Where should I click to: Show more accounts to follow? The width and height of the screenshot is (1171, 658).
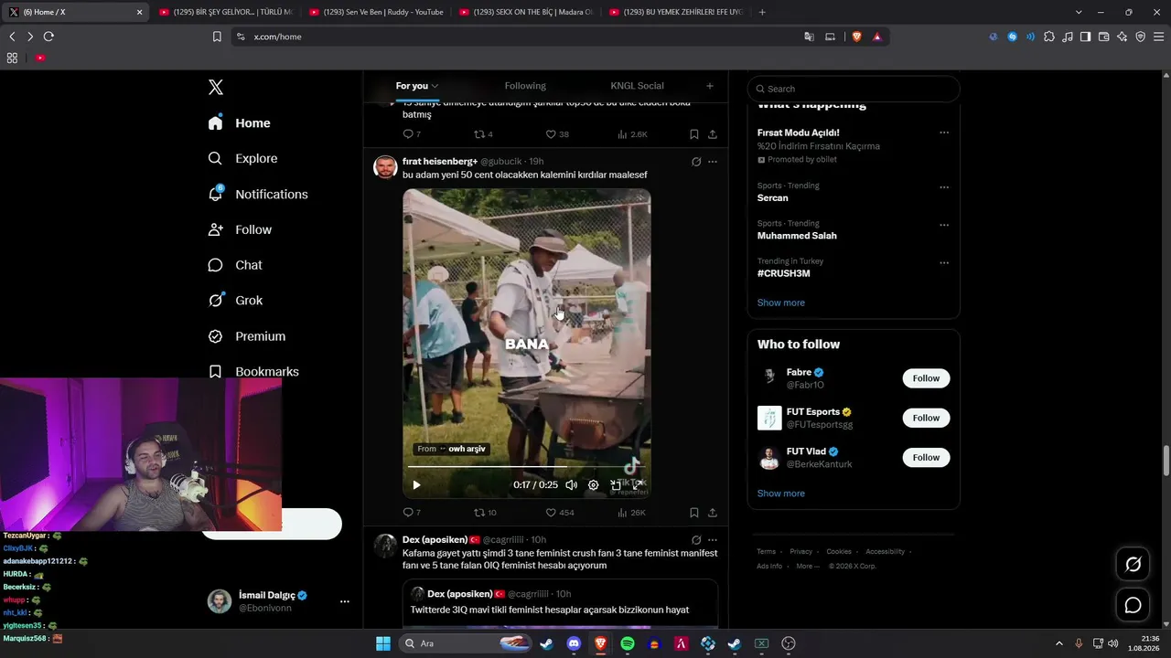click(x=781, y=493)
